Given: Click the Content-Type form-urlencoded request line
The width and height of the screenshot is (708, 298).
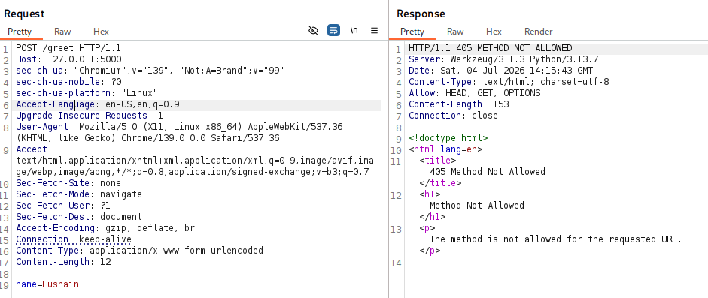Looking at the screenshot, I should pyautogui.click(x=139, y=251).
